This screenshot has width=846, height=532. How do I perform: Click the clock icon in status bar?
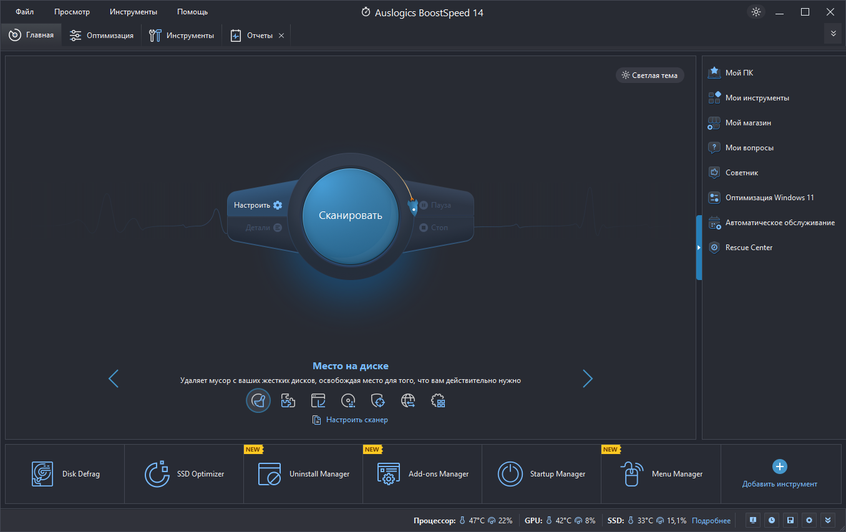click(772, 520)
